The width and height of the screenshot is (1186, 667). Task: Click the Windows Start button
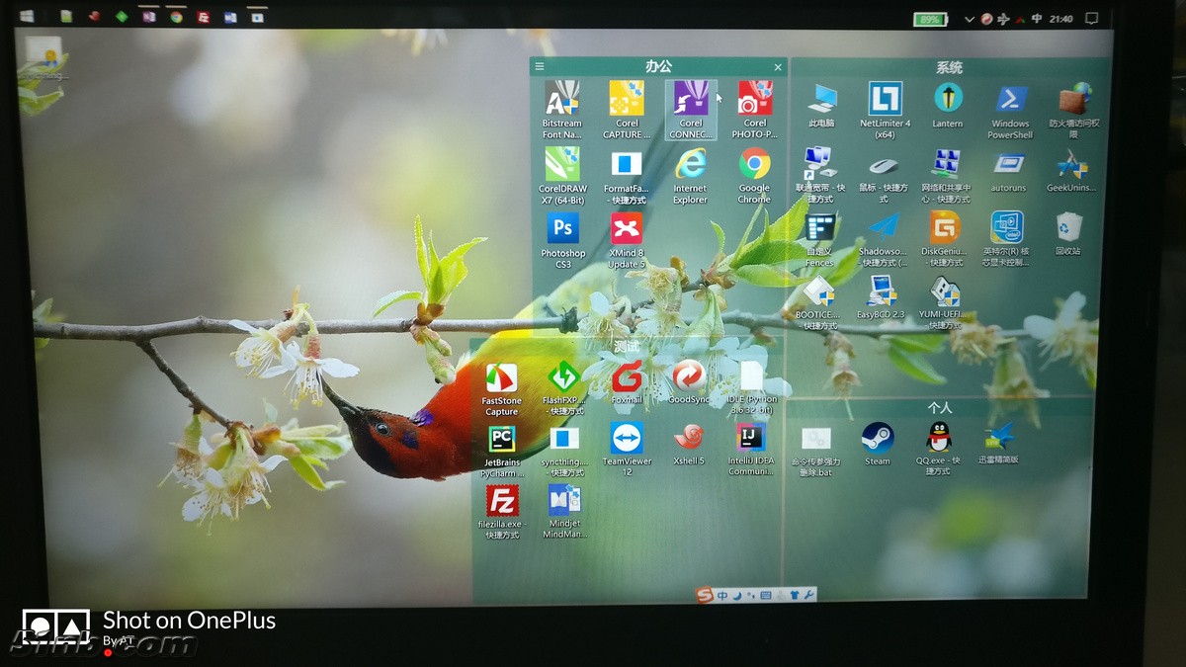27,16
